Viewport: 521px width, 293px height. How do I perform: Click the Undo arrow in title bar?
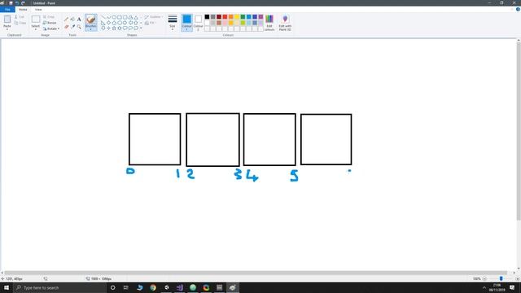17,3
